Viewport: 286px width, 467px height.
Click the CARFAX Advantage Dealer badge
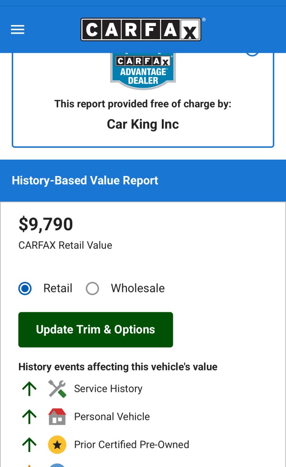click(x=143, y=71)
